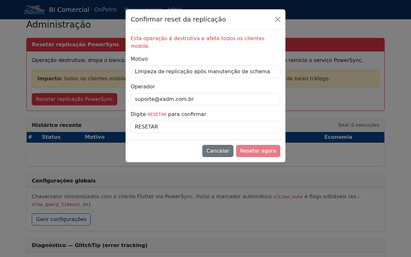
Task: Focus the Operador email field
Action: point(205,99)
